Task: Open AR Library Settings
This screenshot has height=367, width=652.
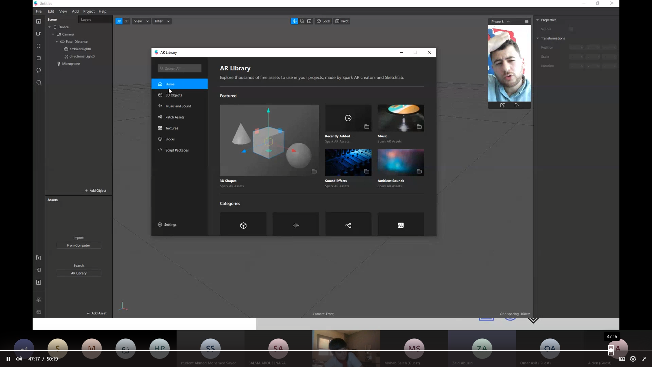Action: (167, 225)
